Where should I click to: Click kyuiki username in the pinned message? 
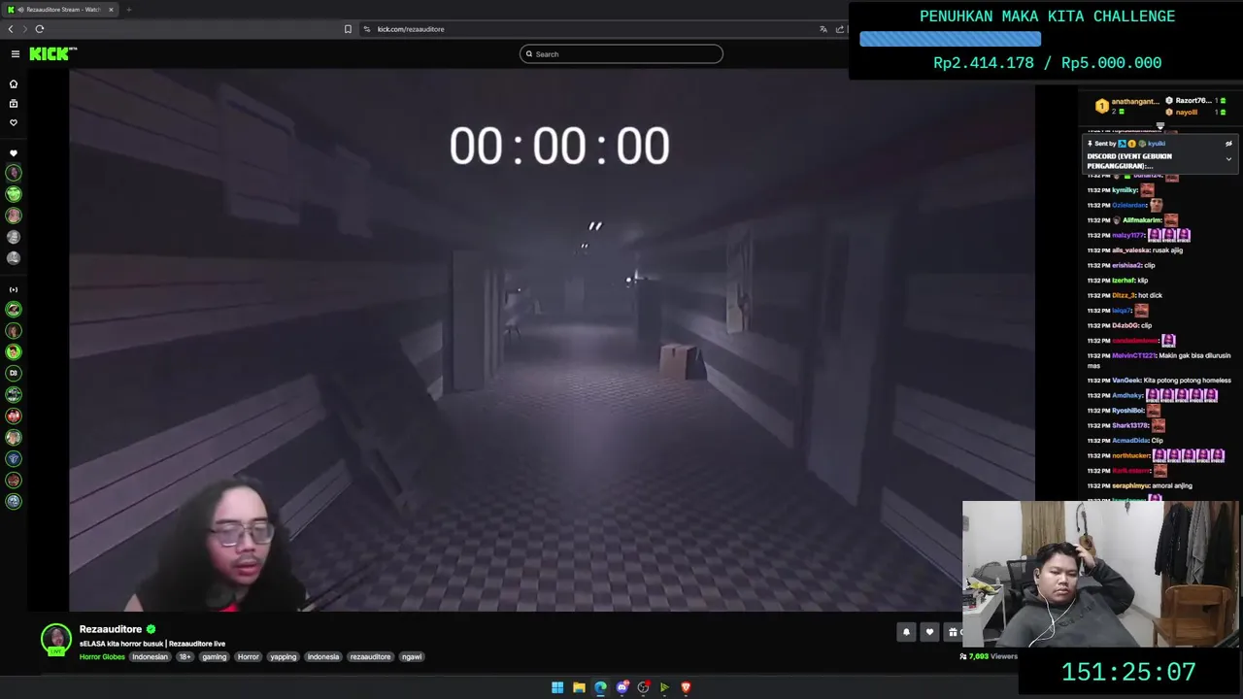click(x=1157, y=144)
